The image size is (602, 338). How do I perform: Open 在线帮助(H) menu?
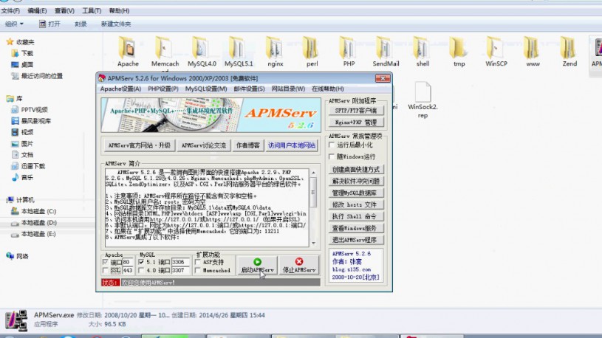point(327,89)
